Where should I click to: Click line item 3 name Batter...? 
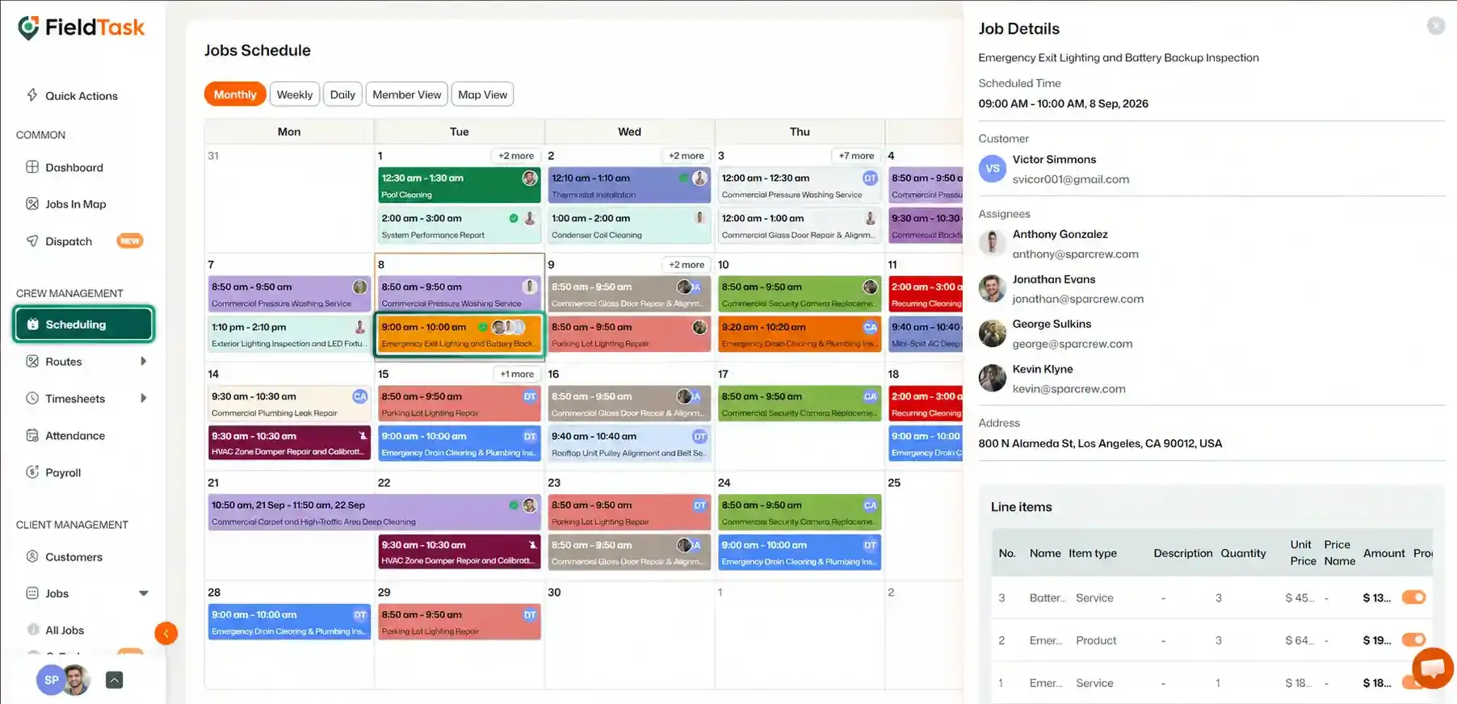[x=1048, y=597]
